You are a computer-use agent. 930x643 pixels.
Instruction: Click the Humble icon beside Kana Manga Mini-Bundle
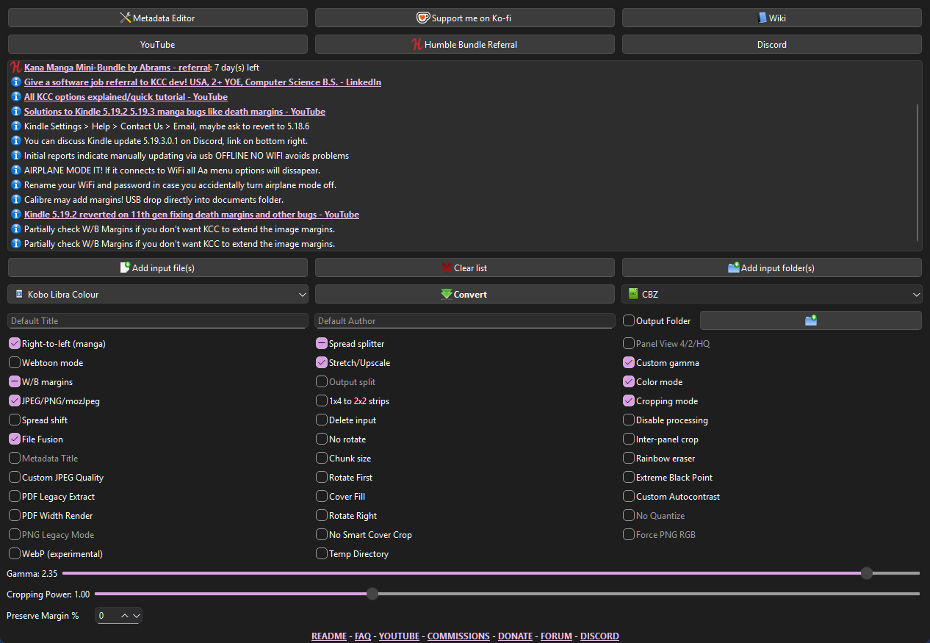[16, 67]
